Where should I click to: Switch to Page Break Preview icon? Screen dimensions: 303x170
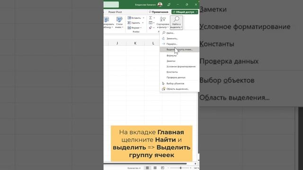pyautogui.click(x=162, y=168)
